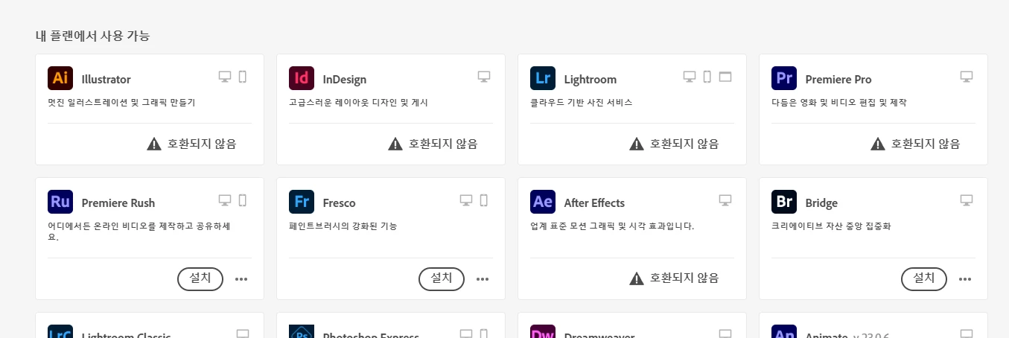The width and height of the screenshot is (1009, 338).
Task: Open more options menu for Premiere Rush
Action: [241, 279]
